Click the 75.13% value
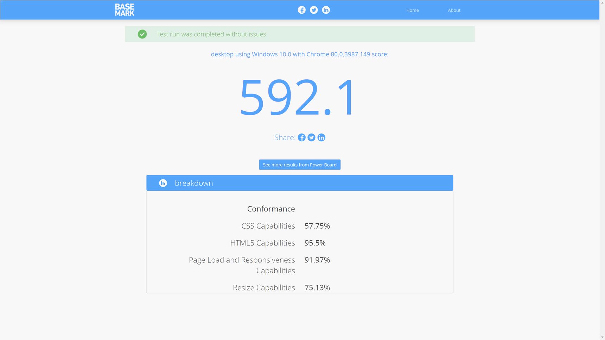 pos(317,288)
